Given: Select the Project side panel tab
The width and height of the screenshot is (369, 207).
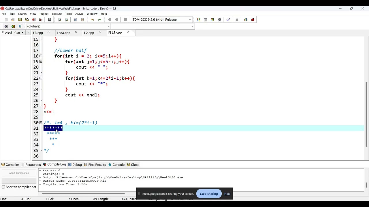Looking at the screenshot, I should (x=7, y=32).
